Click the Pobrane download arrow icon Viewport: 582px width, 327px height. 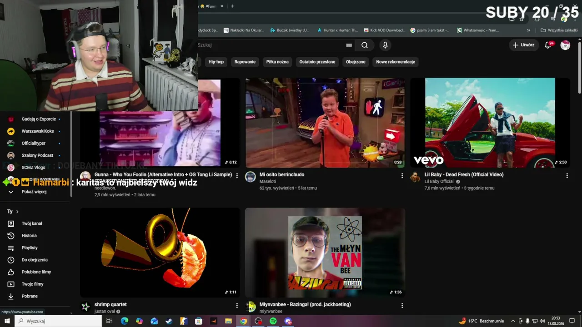point(11,296)
